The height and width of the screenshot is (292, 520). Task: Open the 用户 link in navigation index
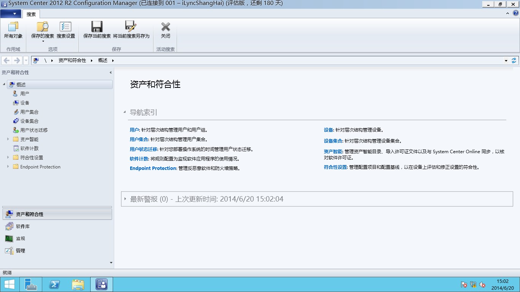134,130
